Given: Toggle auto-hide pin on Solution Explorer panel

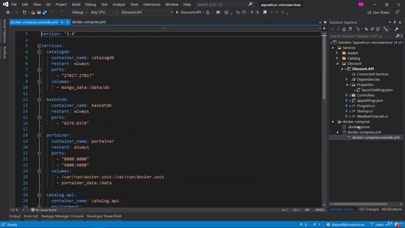Looking at the screenshot, I should [x=395, y=22].
